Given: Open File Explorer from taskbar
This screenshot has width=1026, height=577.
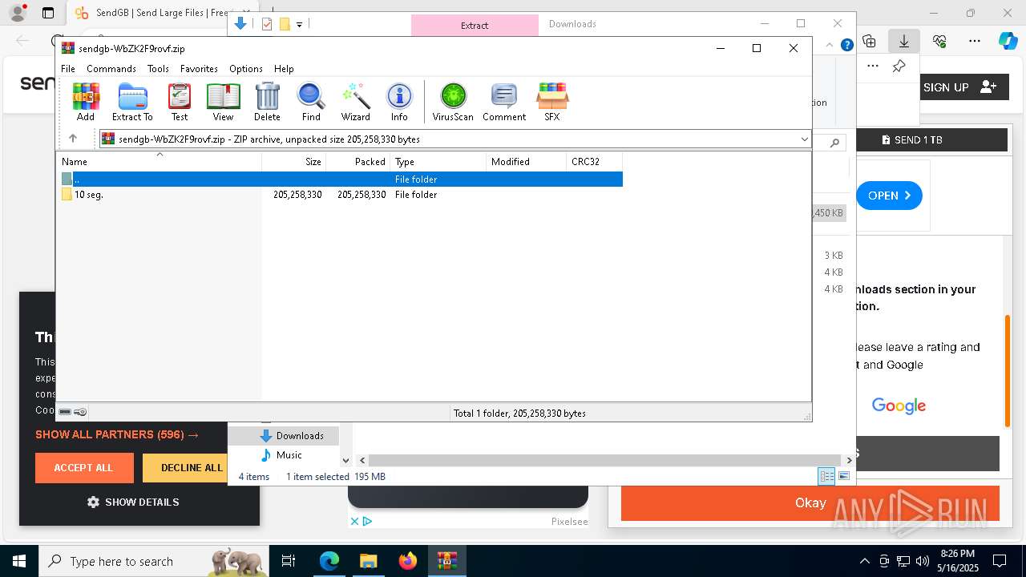Looking at the screenshot, I should pyautogui.click(x=368, y=561).
